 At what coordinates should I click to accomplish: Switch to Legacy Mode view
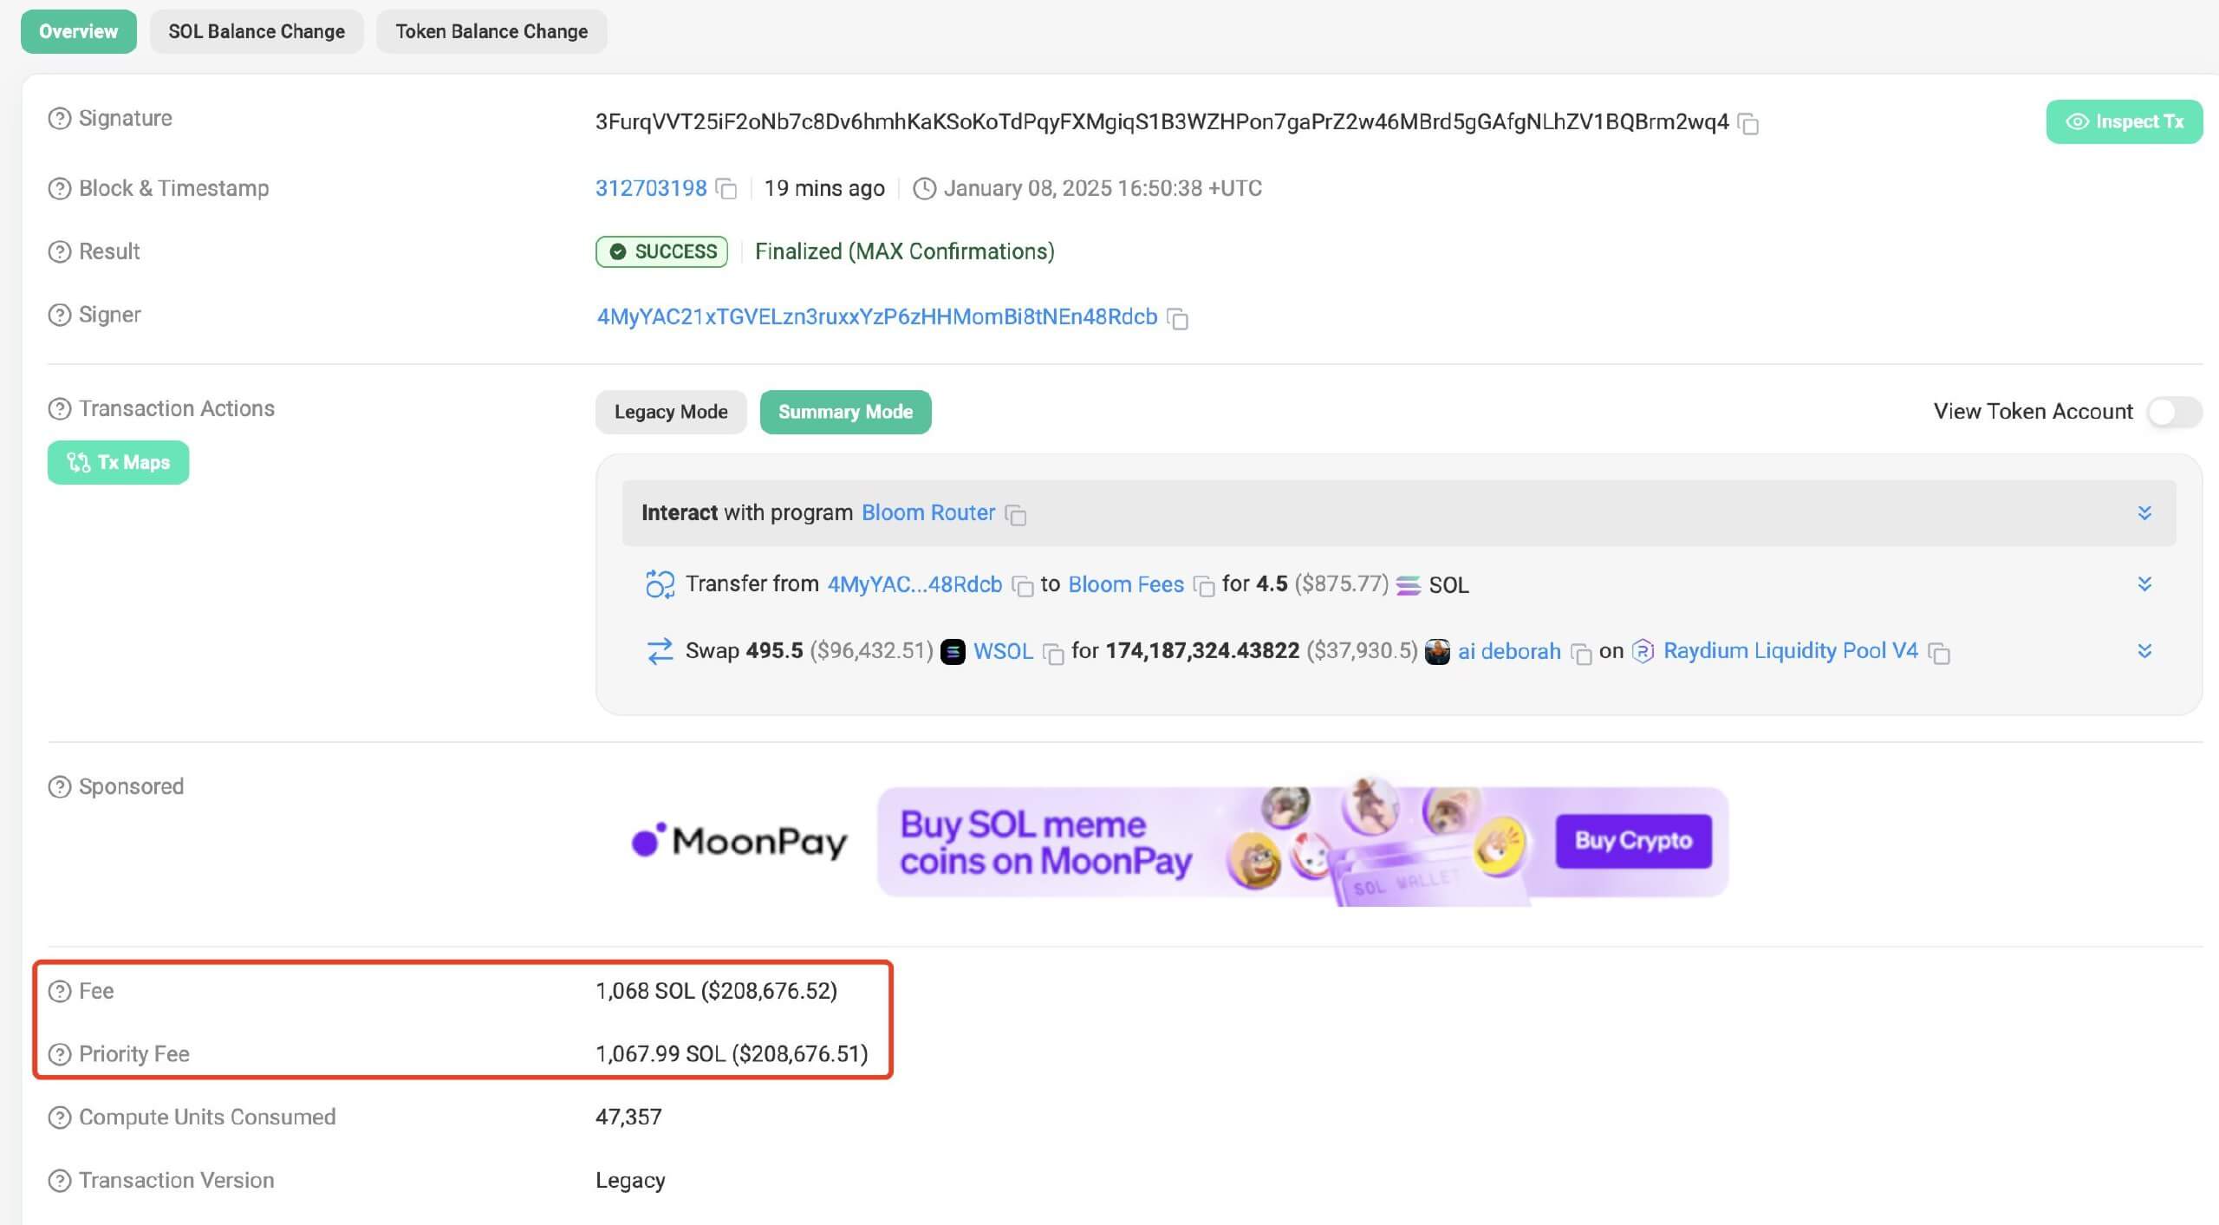click(671, 410)
